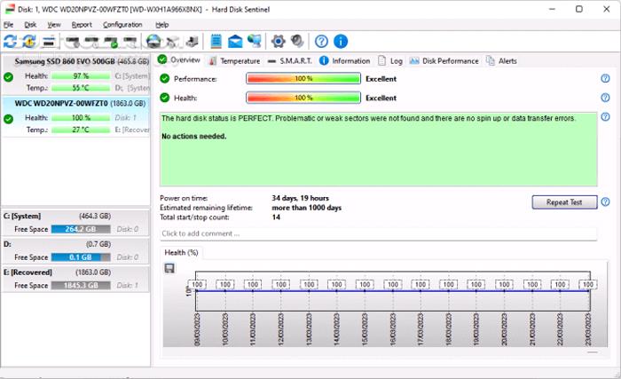Click the disk panel list toolbar icon

(49, 41)
